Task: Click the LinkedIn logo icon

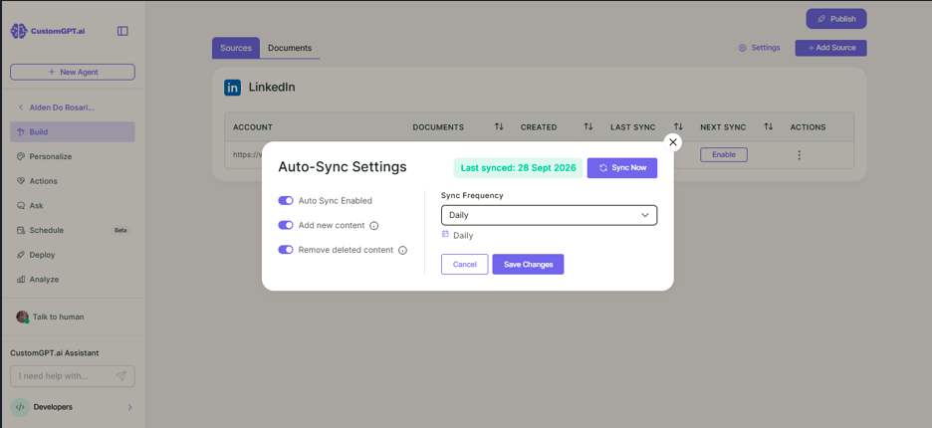Action: pyautogui.click(x=232, y=88)
